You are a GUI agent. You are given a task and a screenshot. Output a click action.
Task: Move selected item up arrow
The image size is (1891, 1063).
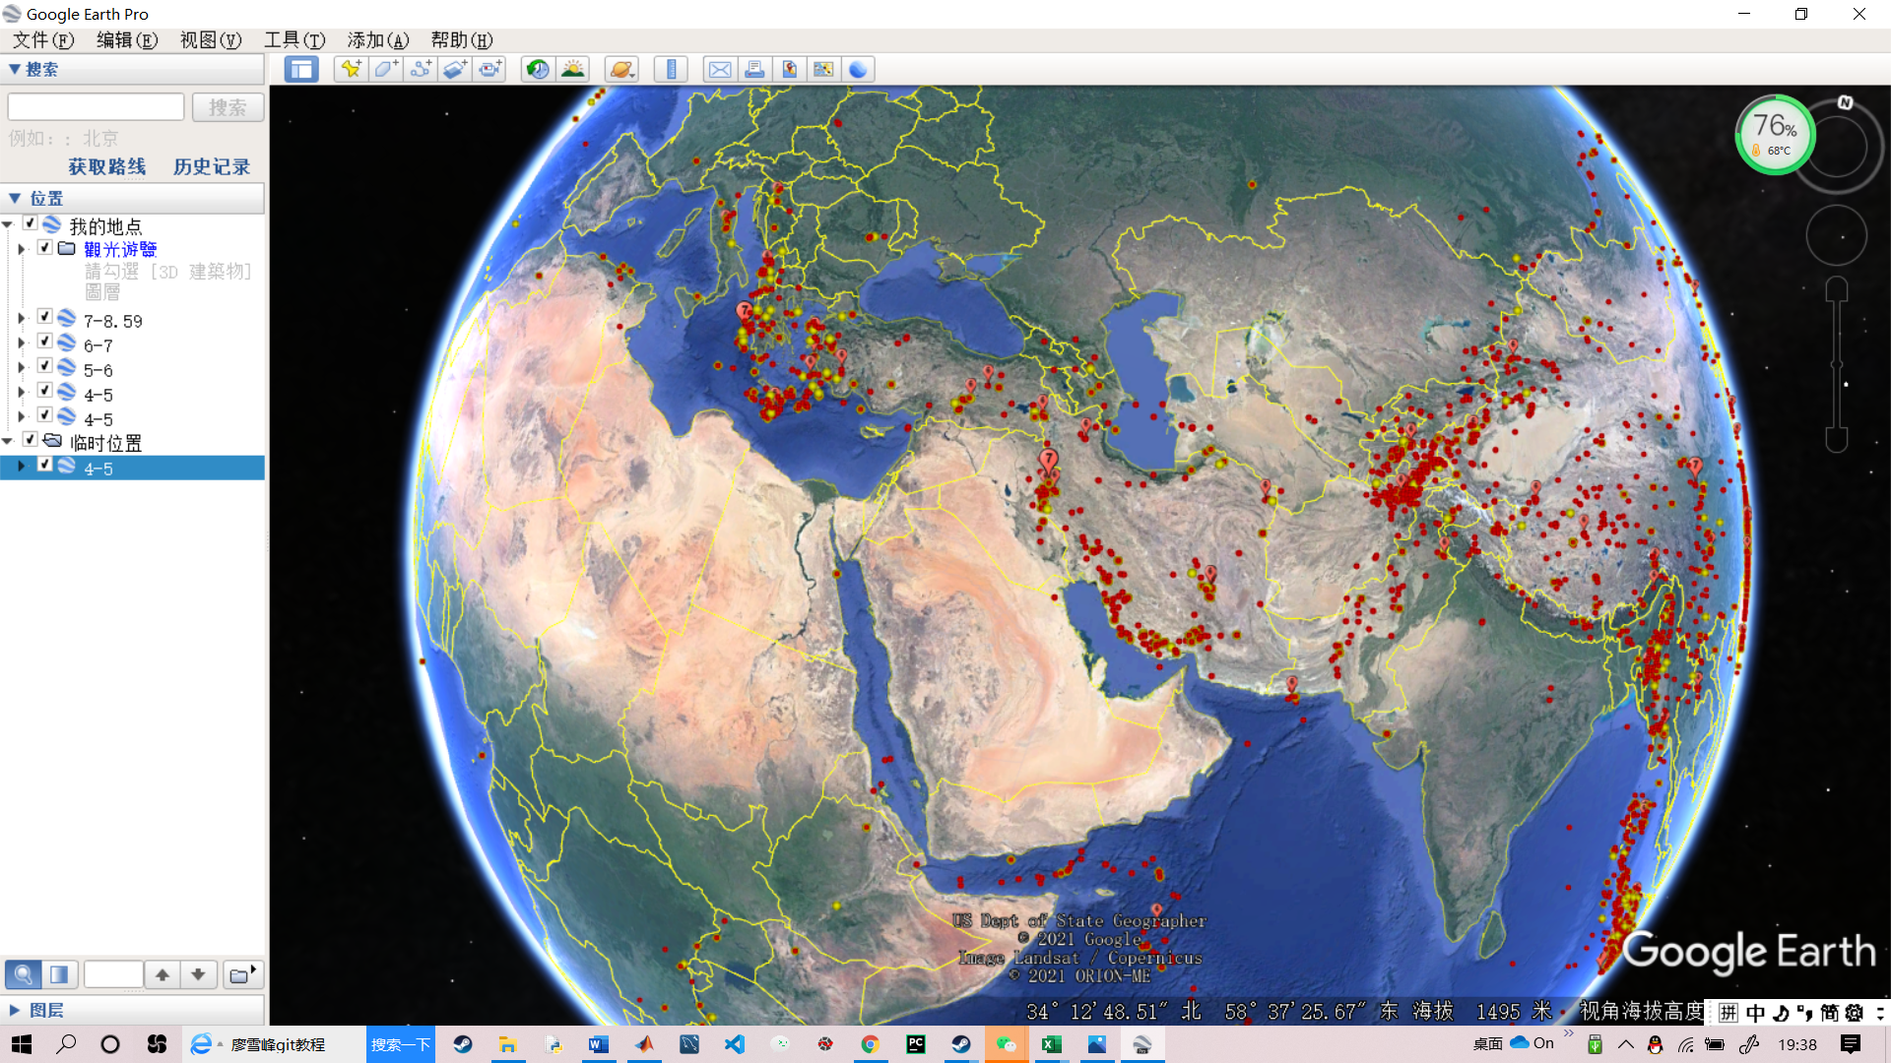click(163, 974)
